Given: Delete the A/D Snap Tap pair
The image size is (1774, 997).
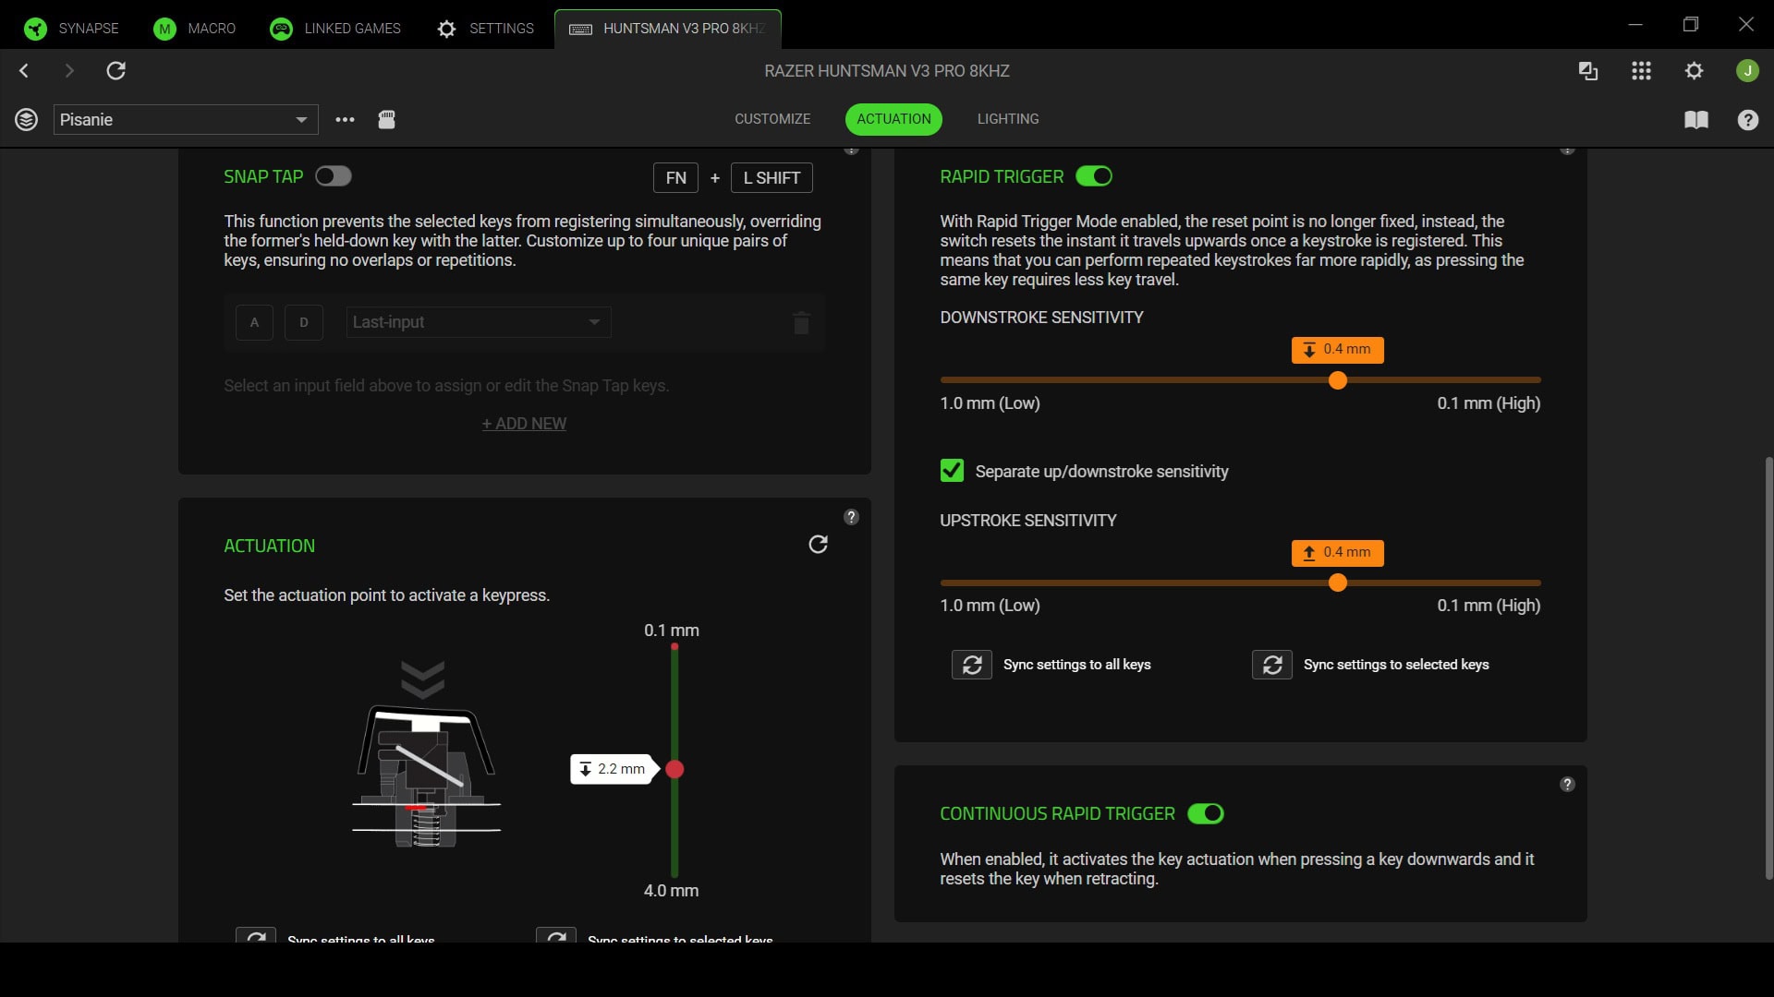Looking at the screenshot, I should pos(801,323).
